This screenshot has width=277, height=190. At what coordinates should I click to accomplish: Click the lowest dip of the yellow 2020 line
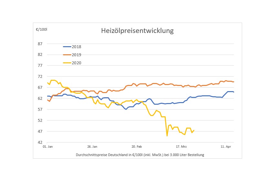(167, 136)
